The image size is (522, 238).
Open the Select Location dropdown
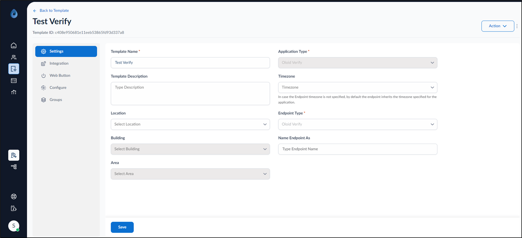click(190, 124)
